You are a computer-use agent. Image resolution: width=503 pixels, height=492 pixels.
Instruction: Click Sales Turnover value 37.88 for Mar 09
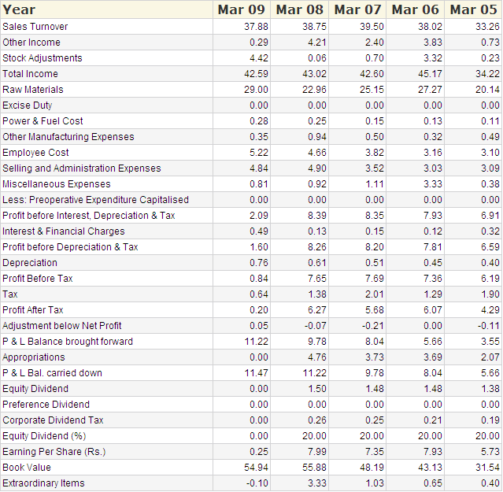256,27
